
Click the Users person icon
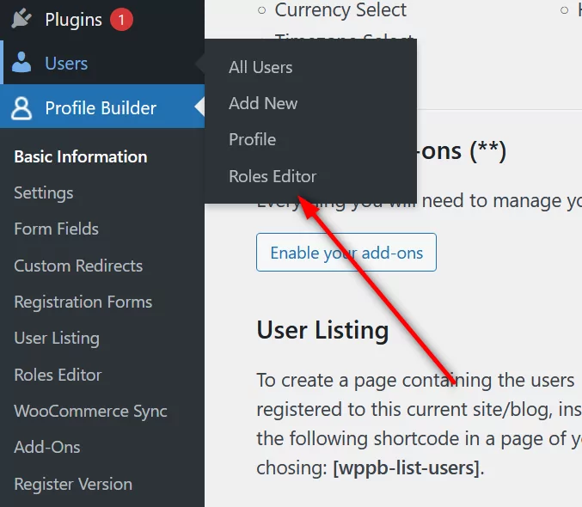[21, 63]
